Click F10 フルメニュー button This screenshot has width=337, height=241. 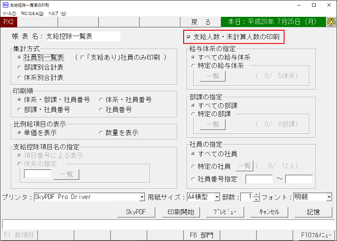point(316,235)
